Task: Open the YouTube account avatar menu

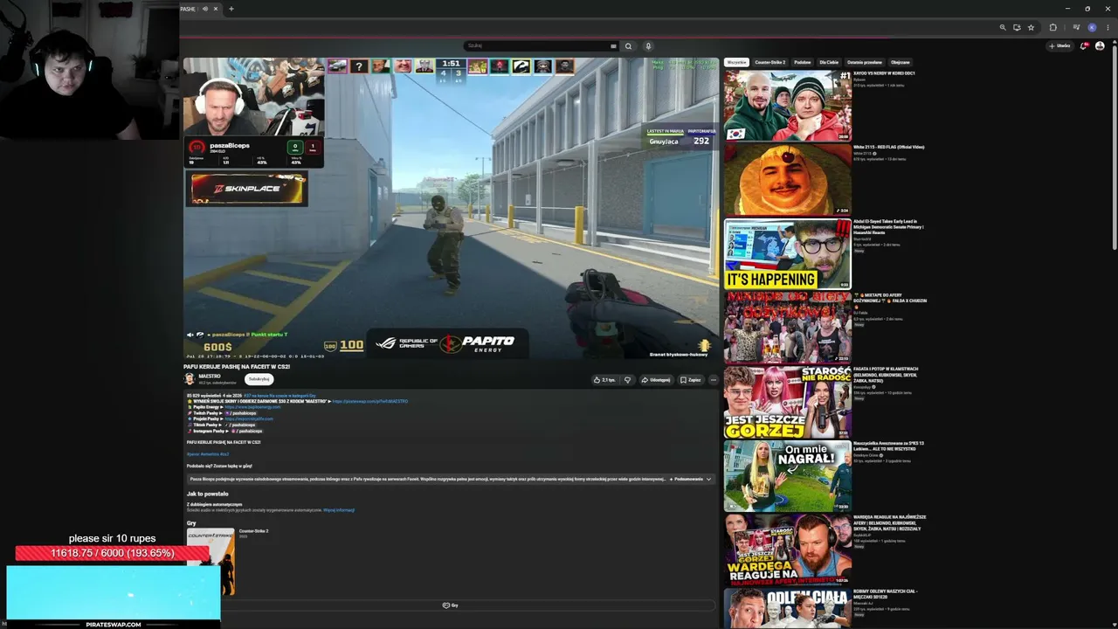Action: pos(1100,46)
